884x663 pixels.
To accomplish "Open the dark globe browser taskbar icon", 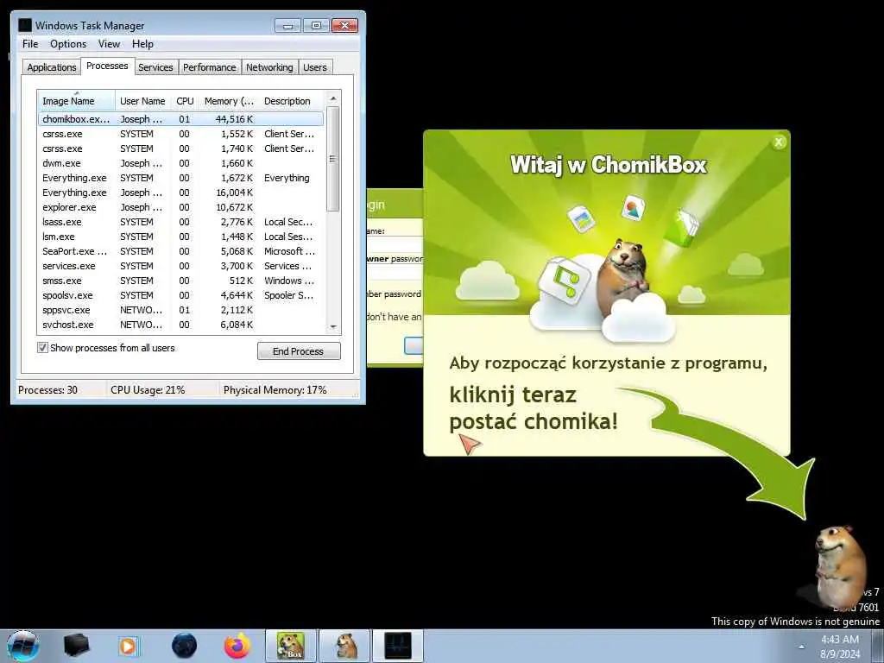I will (184, 646).
